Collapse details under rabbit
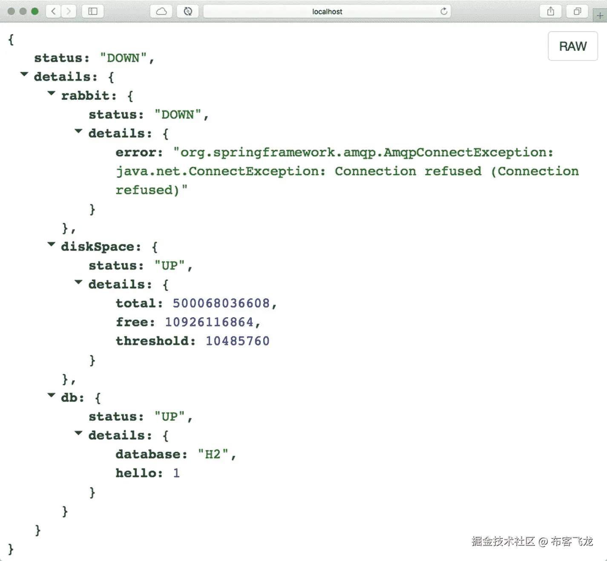The height and width of the screenshot is (561, 607). (78, 131)
